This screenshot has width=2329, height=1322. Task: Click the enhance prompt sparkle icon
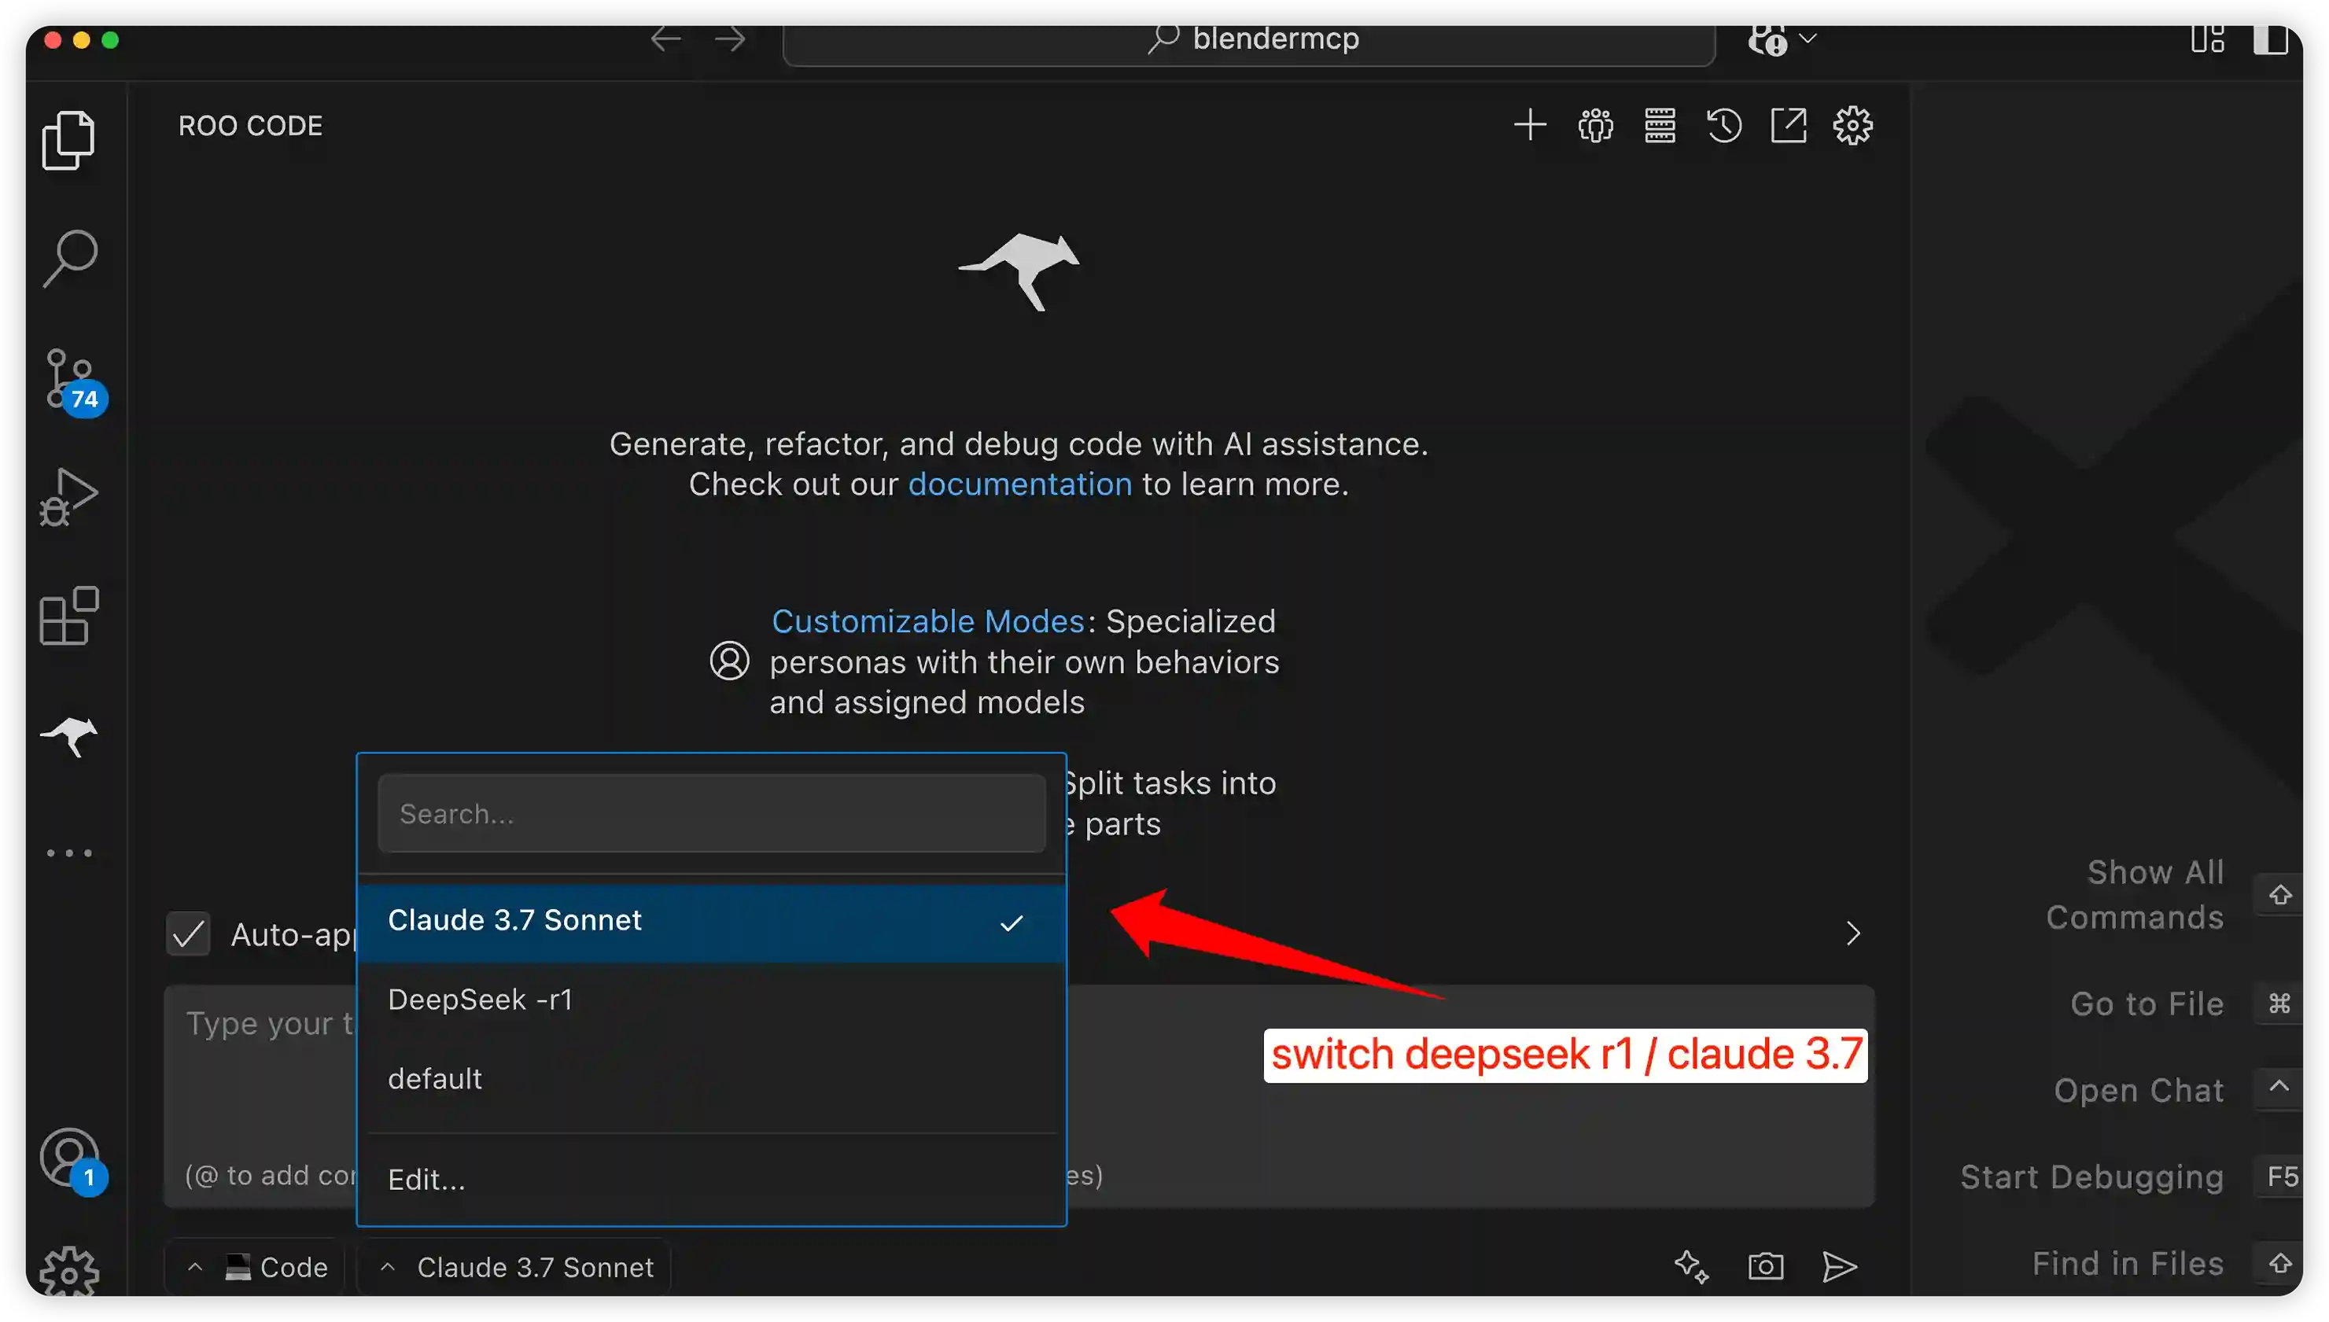1690,1267
